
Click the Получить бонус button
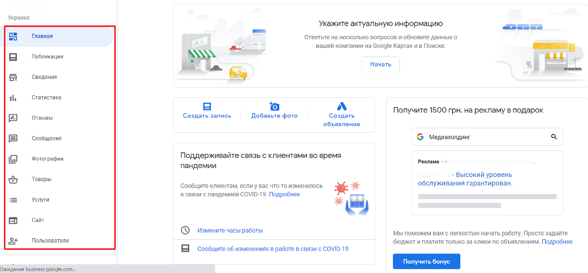coord(427,262)
